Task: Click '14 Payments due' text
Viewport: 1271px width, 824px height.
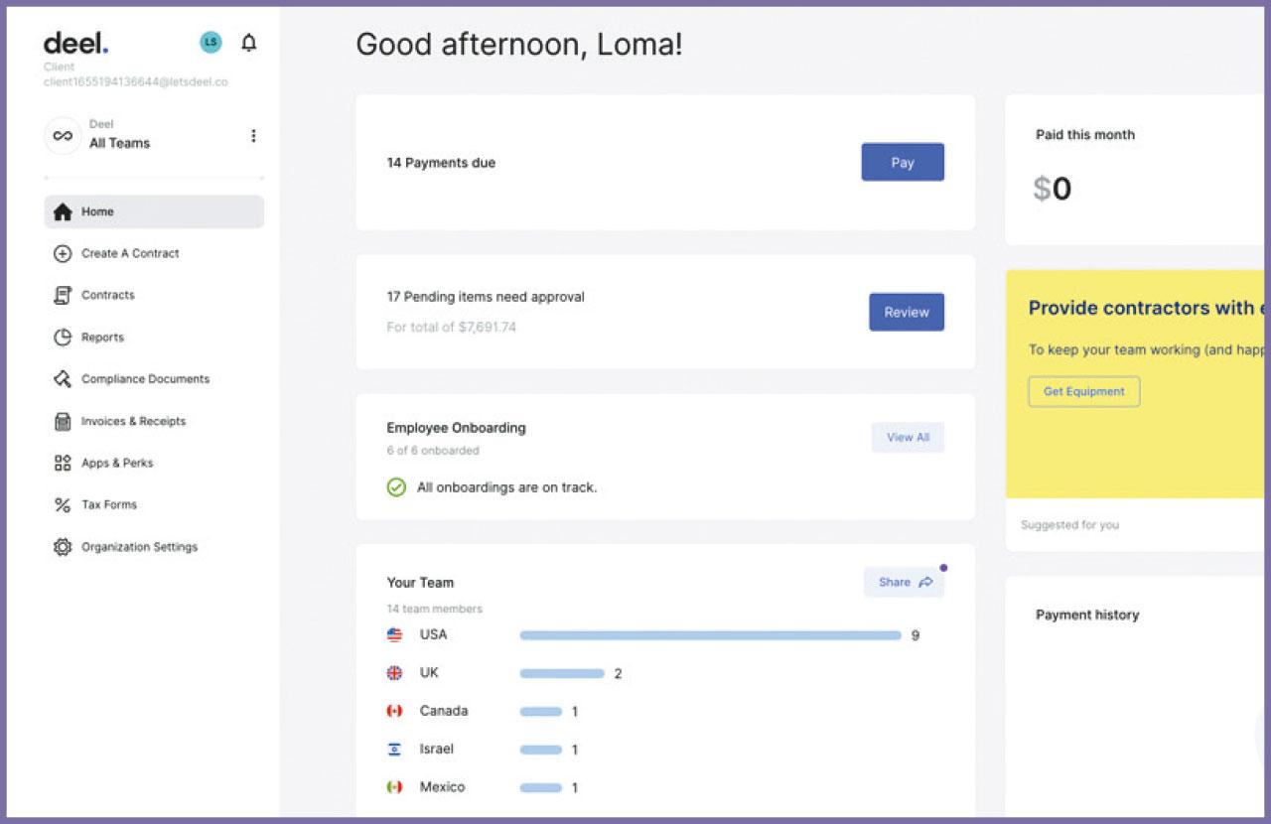Action: [x=441, y=163]
